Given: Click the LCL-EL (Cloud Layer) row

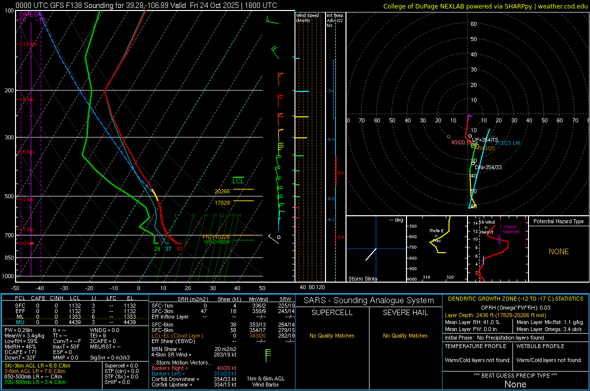Looking at the screenshot, I should pyautogui.click(x=223, y=336).
